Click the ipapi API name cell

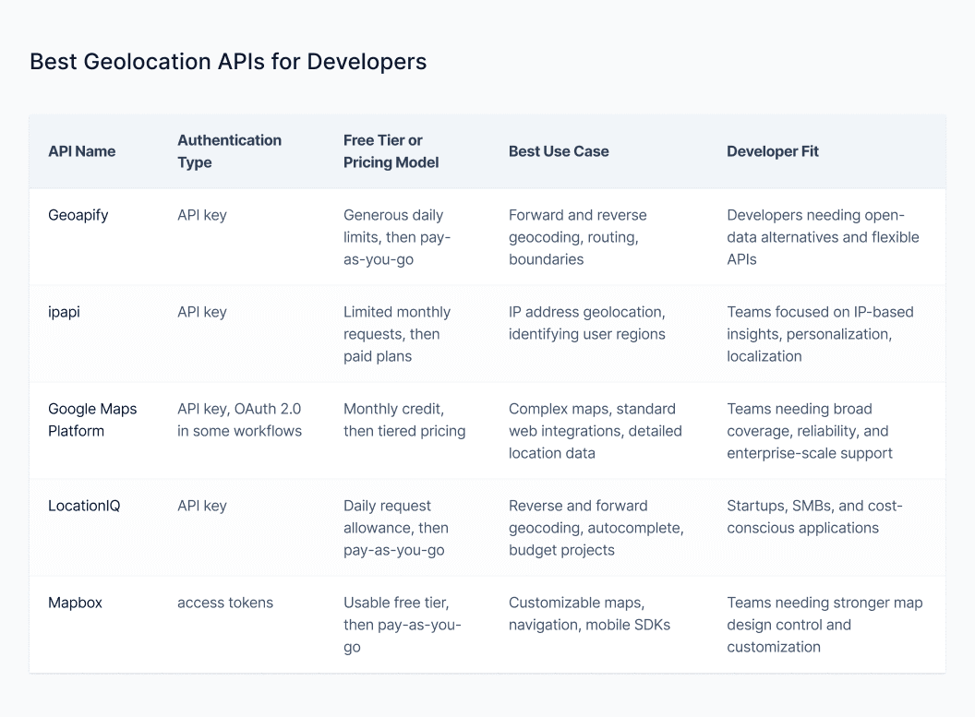click(x=64, y=312)
